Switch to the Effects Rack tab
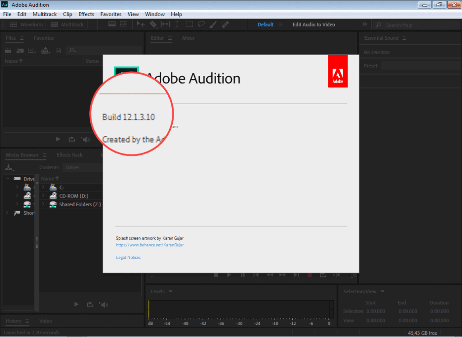 tap(69, 155)
